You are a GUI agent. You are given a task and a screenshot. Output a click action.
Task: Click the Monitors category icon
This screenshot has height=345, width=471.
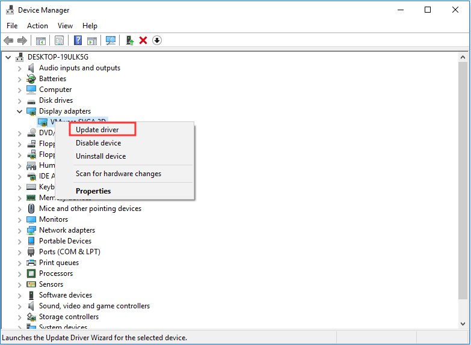pyautogui.click(x=31, y=219)
